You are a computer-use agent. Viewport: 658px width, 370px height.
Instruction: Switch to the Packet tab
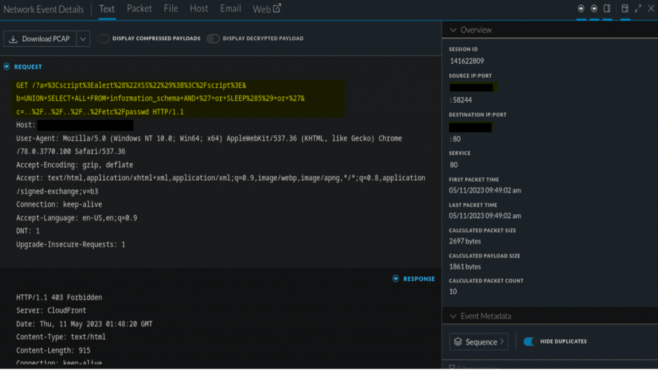[139, 8]
